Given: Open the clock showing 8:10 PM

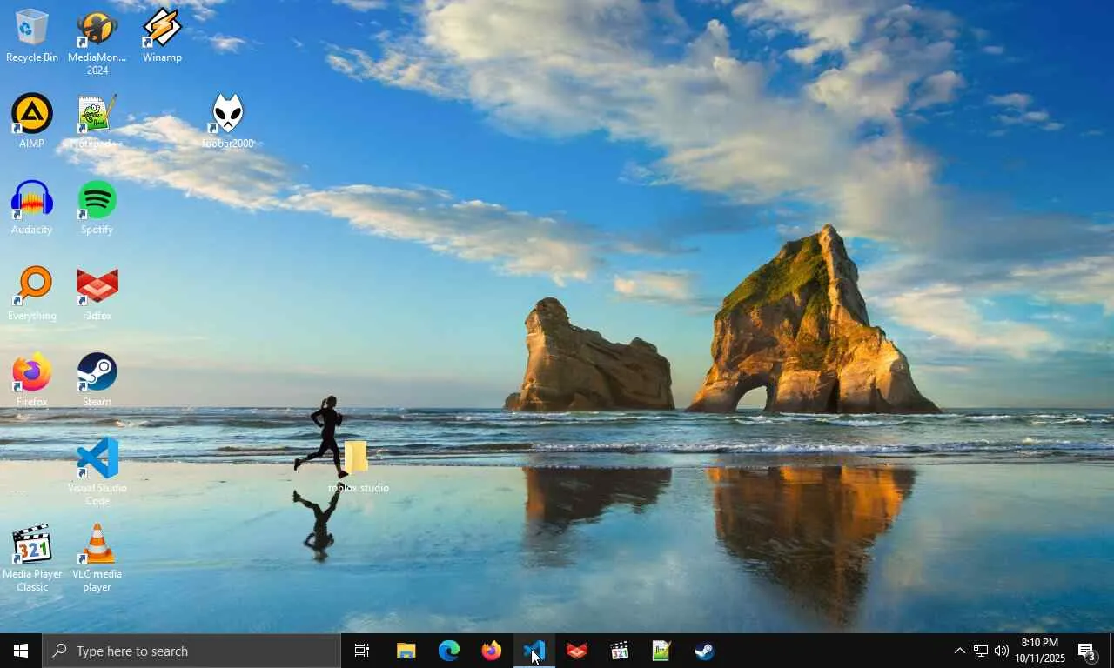Looking at the screenshot, I should (x=1039, y=651).
